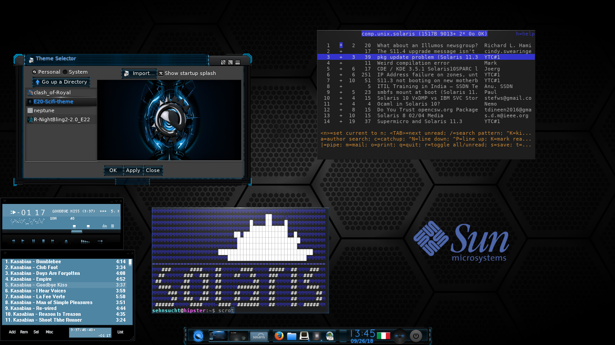Viewport: 615px width, 345px height.
Task: Click the Import... button in Theme Selector
Action: click(139, 73)
